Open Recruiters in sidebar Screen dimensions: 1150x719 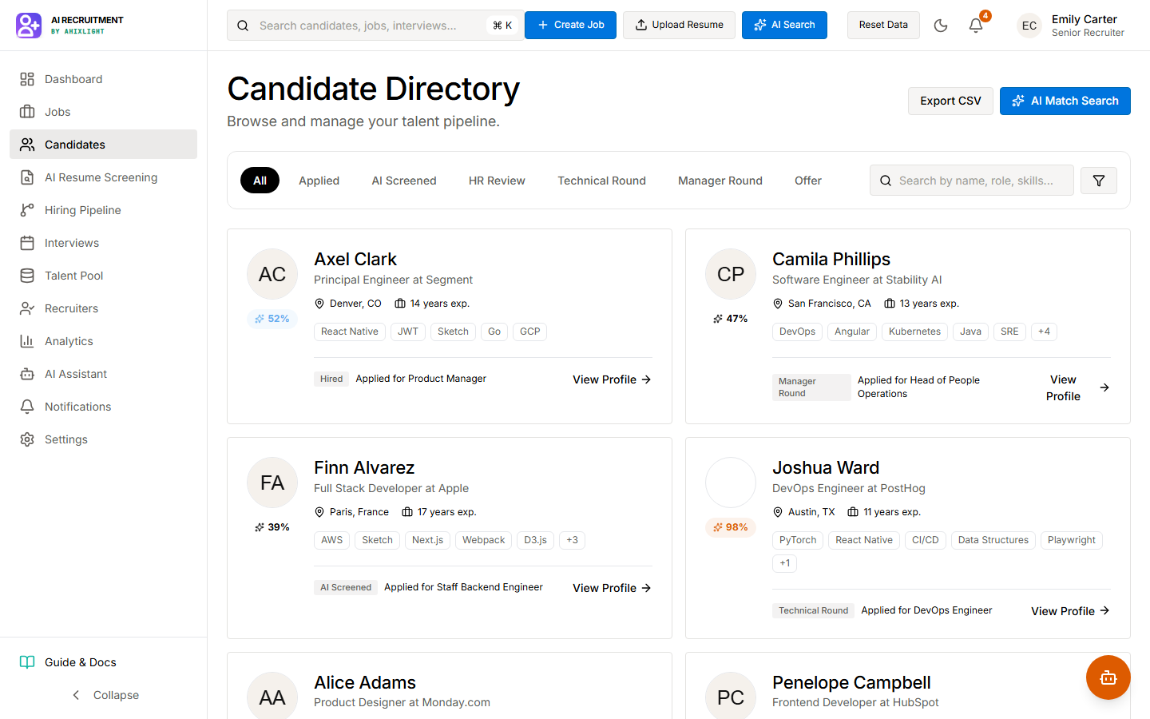pyautogui.click(x=103, y=308)
